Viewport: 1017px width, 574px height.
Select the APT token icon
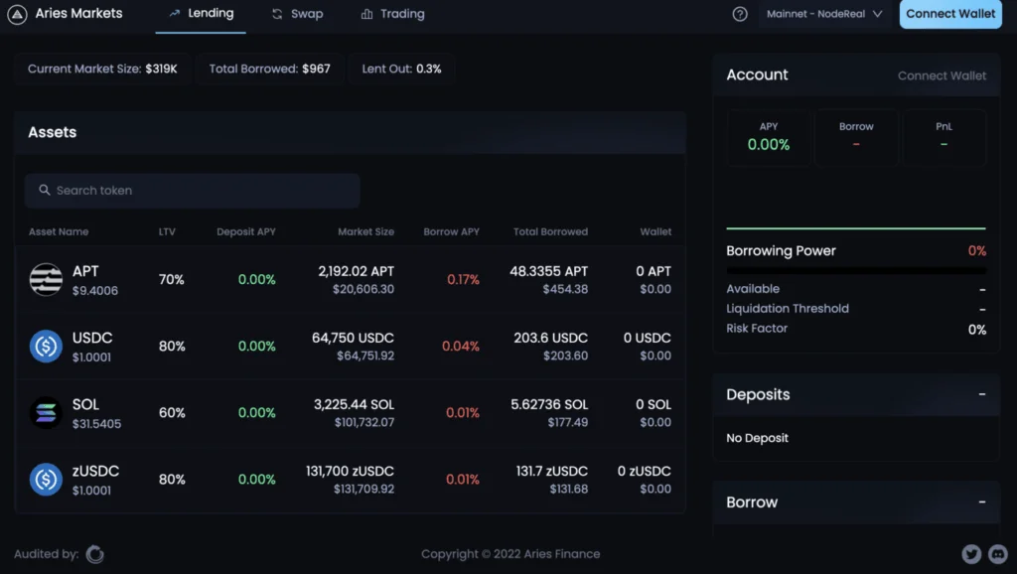[x=46, y=279]
